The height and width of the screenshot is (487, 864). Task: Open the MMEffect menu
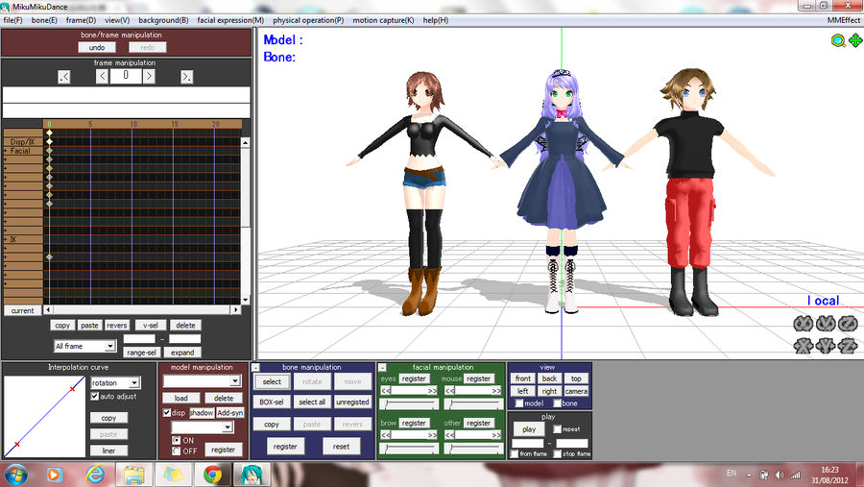pos(843,20)
